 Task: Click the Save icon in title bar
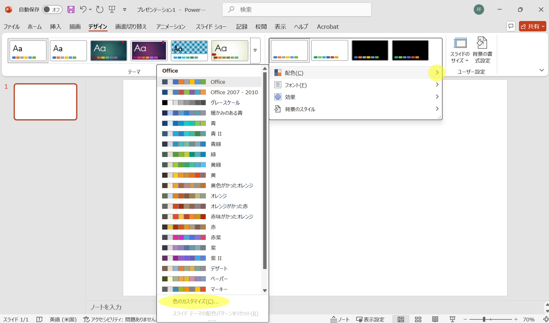[71, 10]
